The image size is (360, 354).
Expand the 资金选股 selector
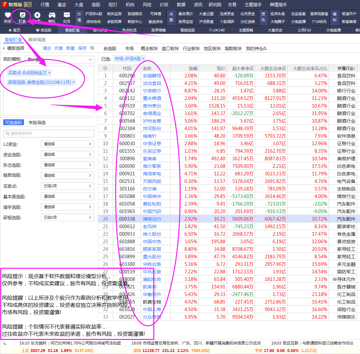pos(67,155)
